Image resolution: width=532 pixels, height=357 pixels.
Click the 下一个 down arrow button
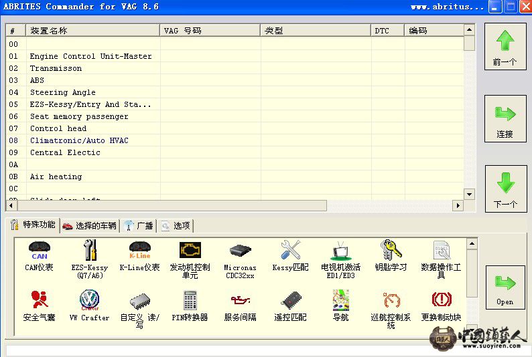pos(506,189)
